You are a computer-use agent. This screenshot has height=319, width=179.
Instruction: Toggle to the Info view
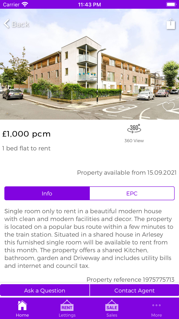[x=47, y=193]
